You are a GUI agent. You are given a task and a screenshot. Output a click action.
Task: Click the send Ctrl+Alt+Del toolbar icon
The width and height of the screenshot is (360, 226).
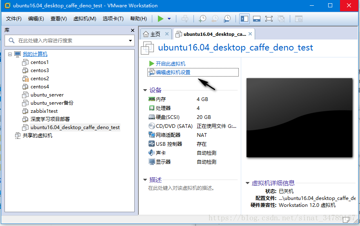(185, 19)
